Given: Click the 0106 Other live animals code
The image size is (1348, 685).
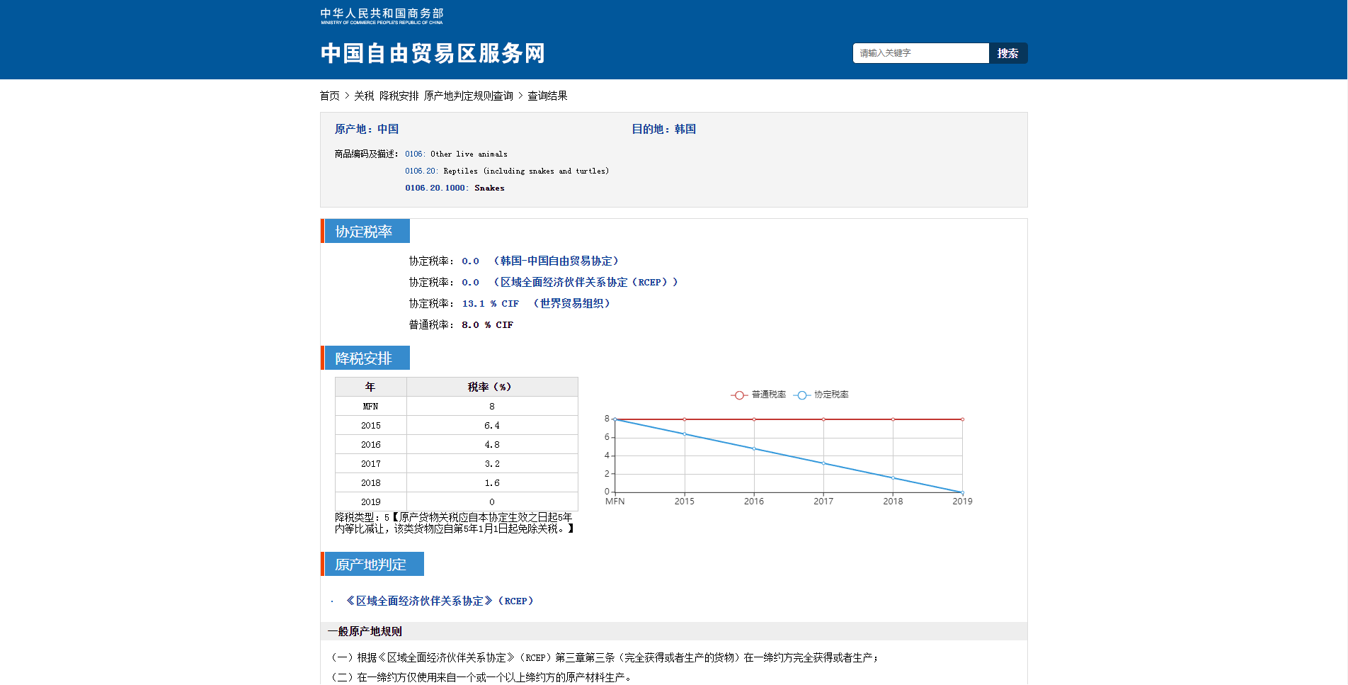Looking at the screenshot, I should [x=456, y=154].
